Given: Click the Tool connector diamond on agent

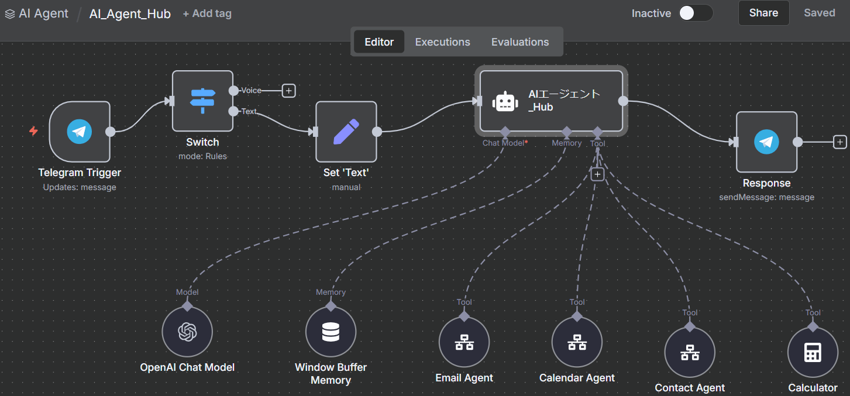Looking at the screenshot, I should coord(597,132).
